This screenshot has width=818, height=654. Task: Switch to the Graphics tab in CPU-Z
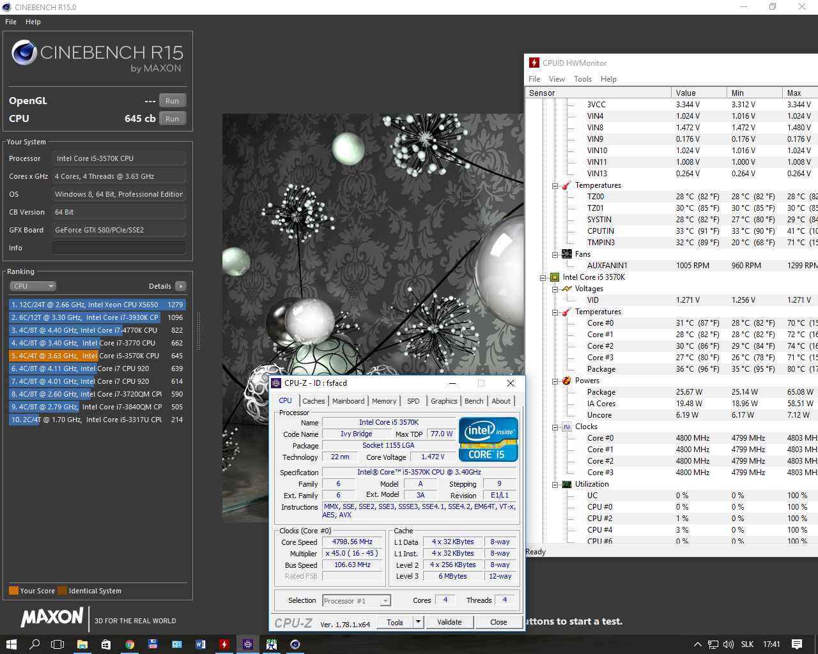click(444, 401)
